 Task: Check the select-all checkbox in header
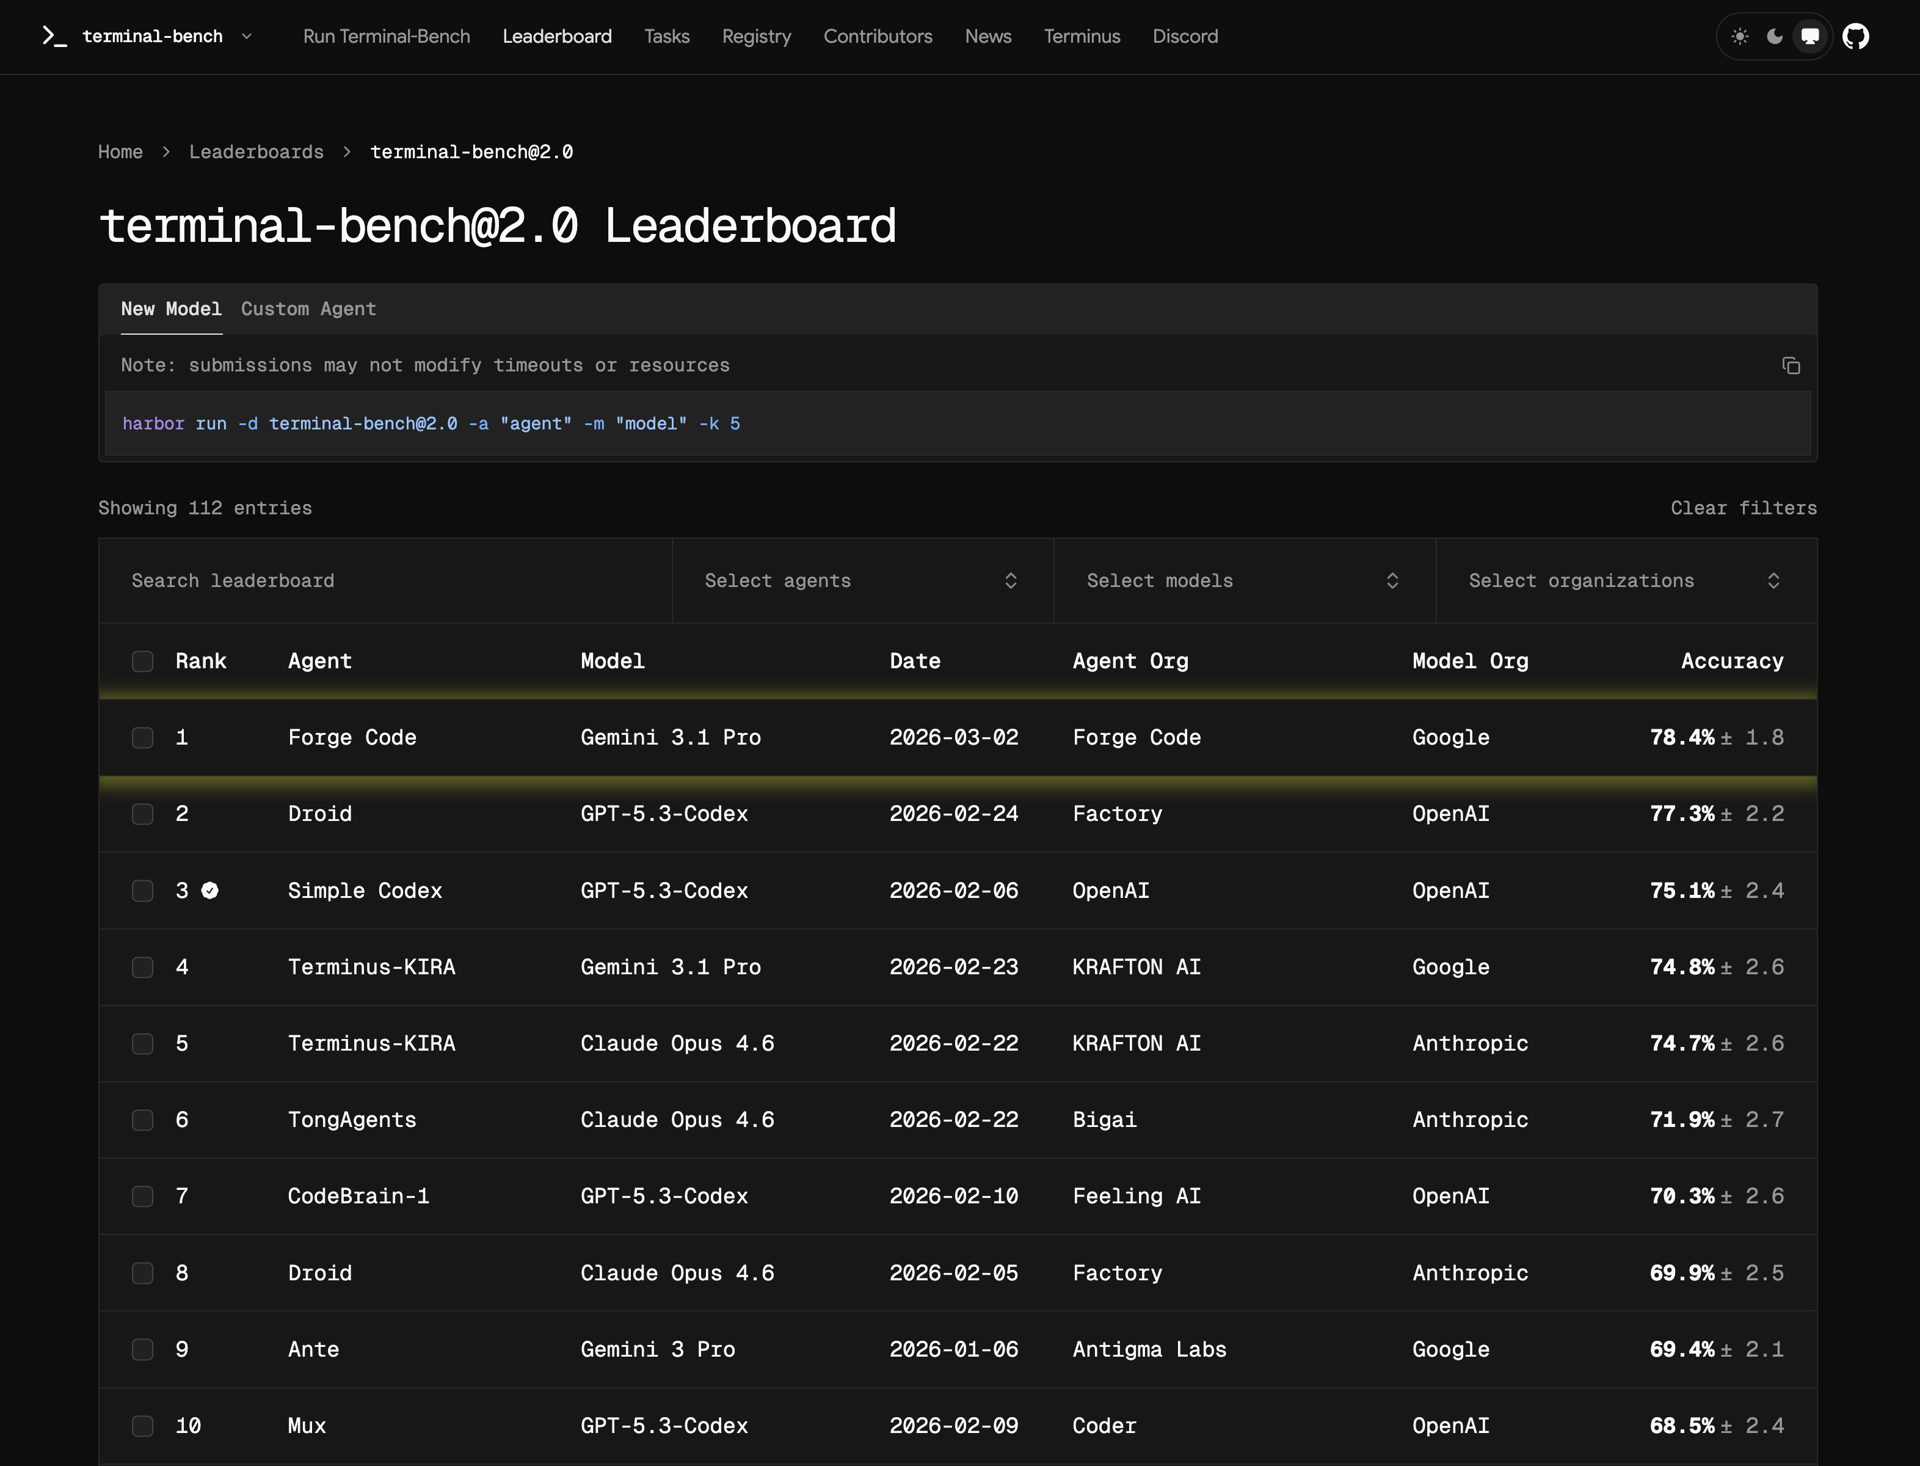(x=143, y=662)
